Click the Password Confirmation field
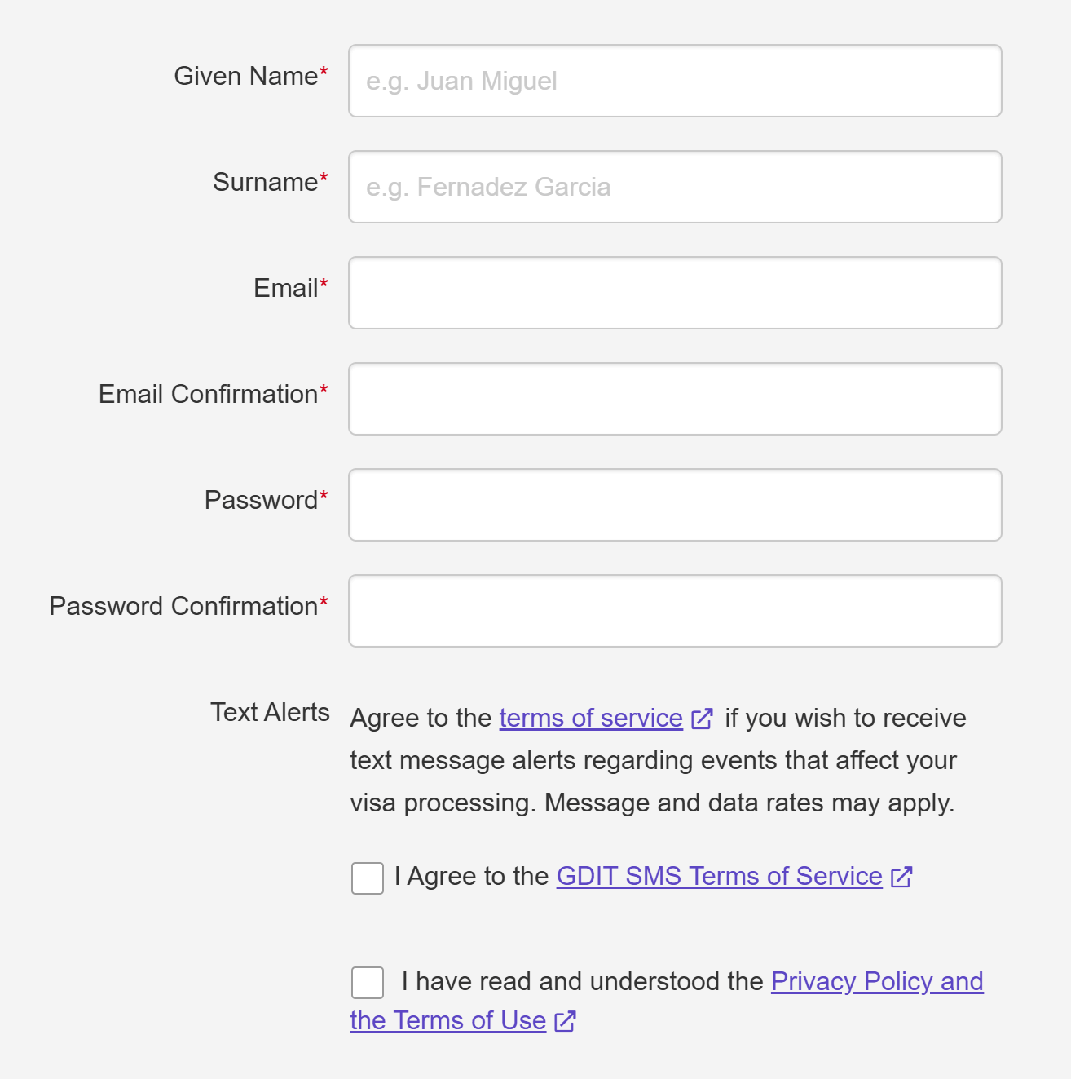 [675, 611]
